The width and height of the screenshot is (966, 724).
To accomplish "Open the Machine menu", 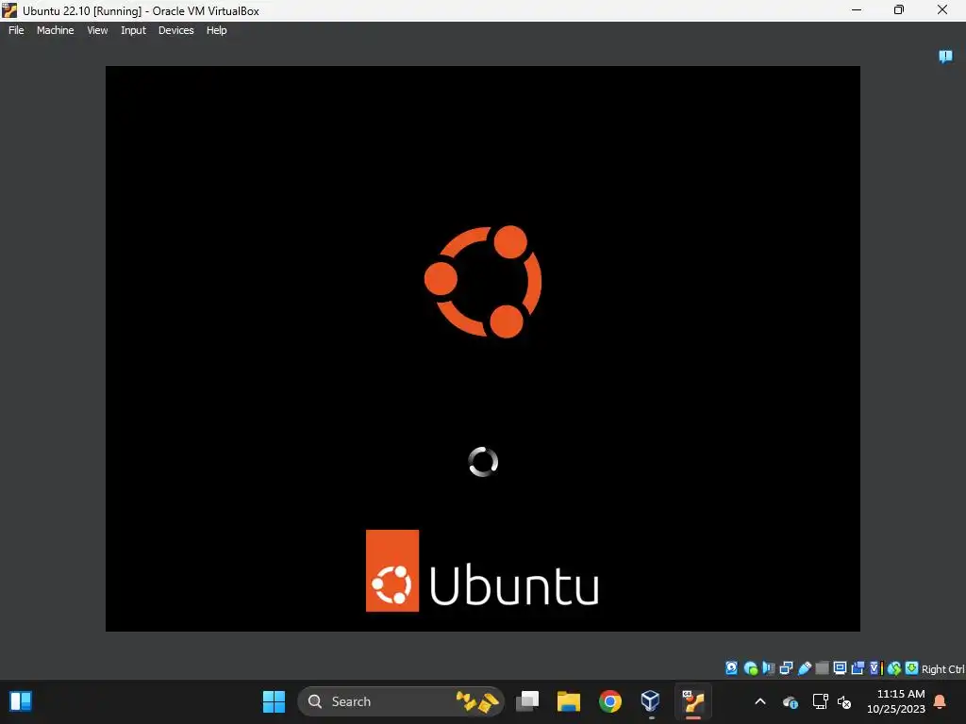I will (56, 30).
